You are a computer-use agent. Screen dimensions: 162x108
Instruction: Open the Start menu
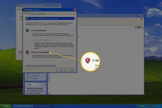[6, 106]
